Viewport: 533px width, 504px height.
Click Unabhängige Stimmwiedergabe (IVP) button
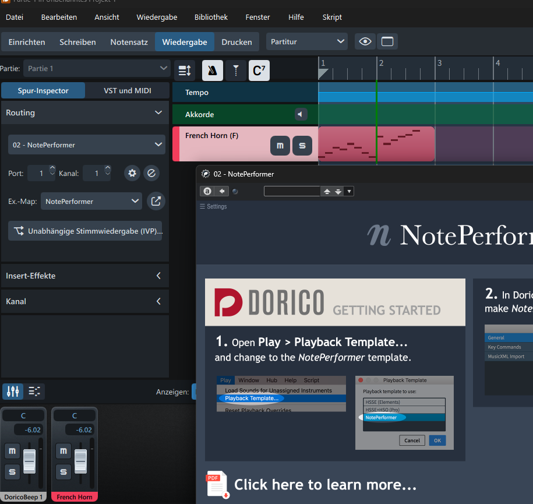pyautogui.click(x=85, y=231)
